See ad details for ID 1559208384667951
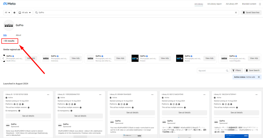The width and height of the screenshot is (263, 138). [80, 116]
